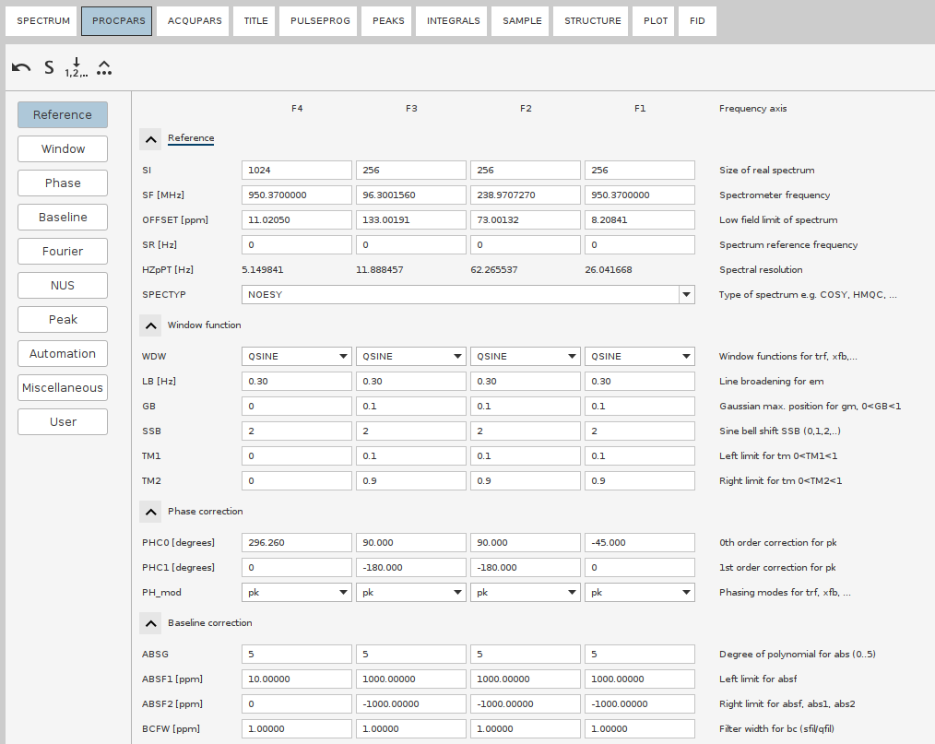935x744 pixels.
Task: Open the Baseline parameter category
Action: (x=62, y=217)
